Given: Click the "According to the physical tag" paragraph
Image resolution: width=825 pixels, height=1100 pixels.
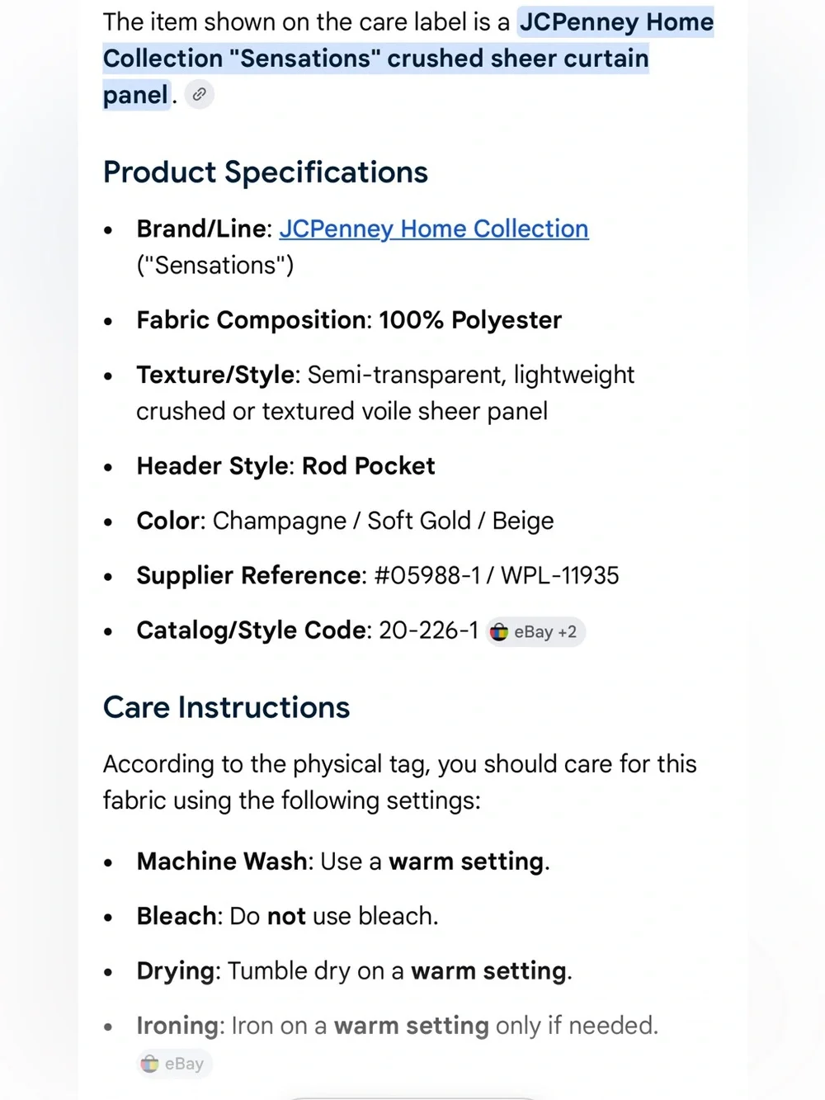Looking at the screenshot, I should [400, 782].
